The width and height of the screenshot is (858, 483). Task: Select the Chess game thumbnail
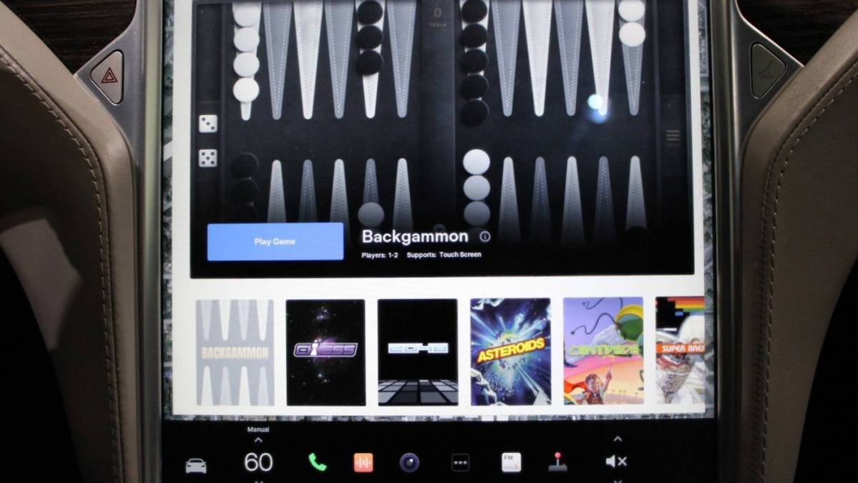326,352
